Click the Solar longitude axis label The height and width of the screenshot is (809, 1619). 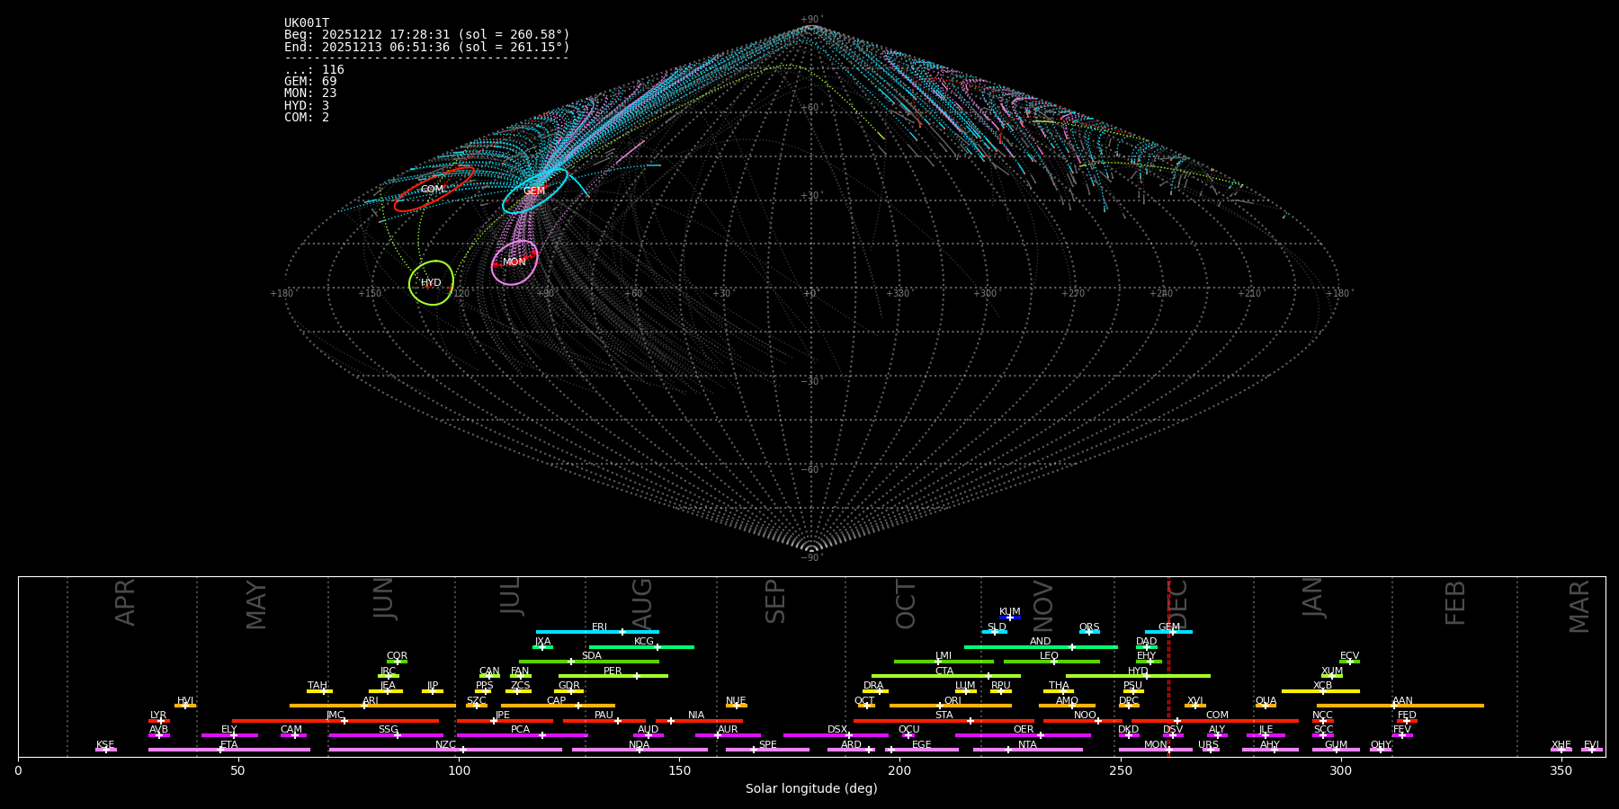tap(810, 789)
